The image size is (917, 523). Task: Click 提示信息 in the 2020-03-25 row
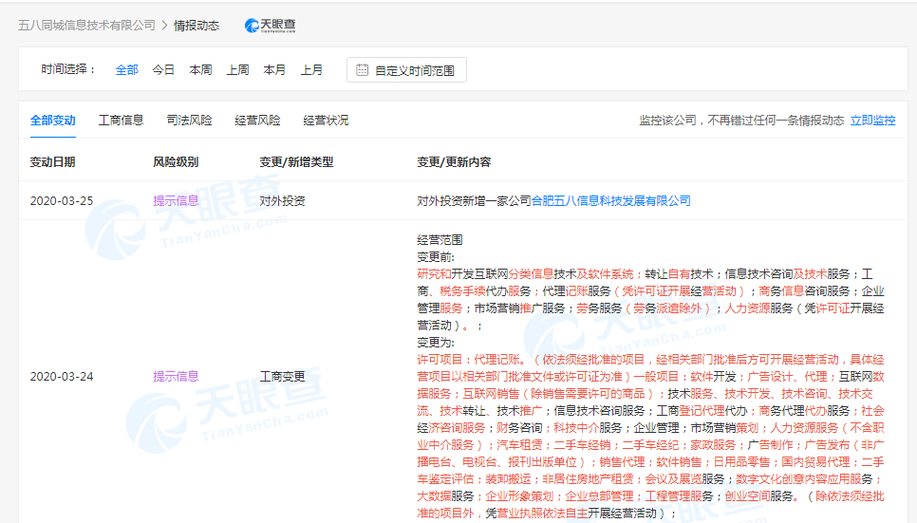pos(176,201)
